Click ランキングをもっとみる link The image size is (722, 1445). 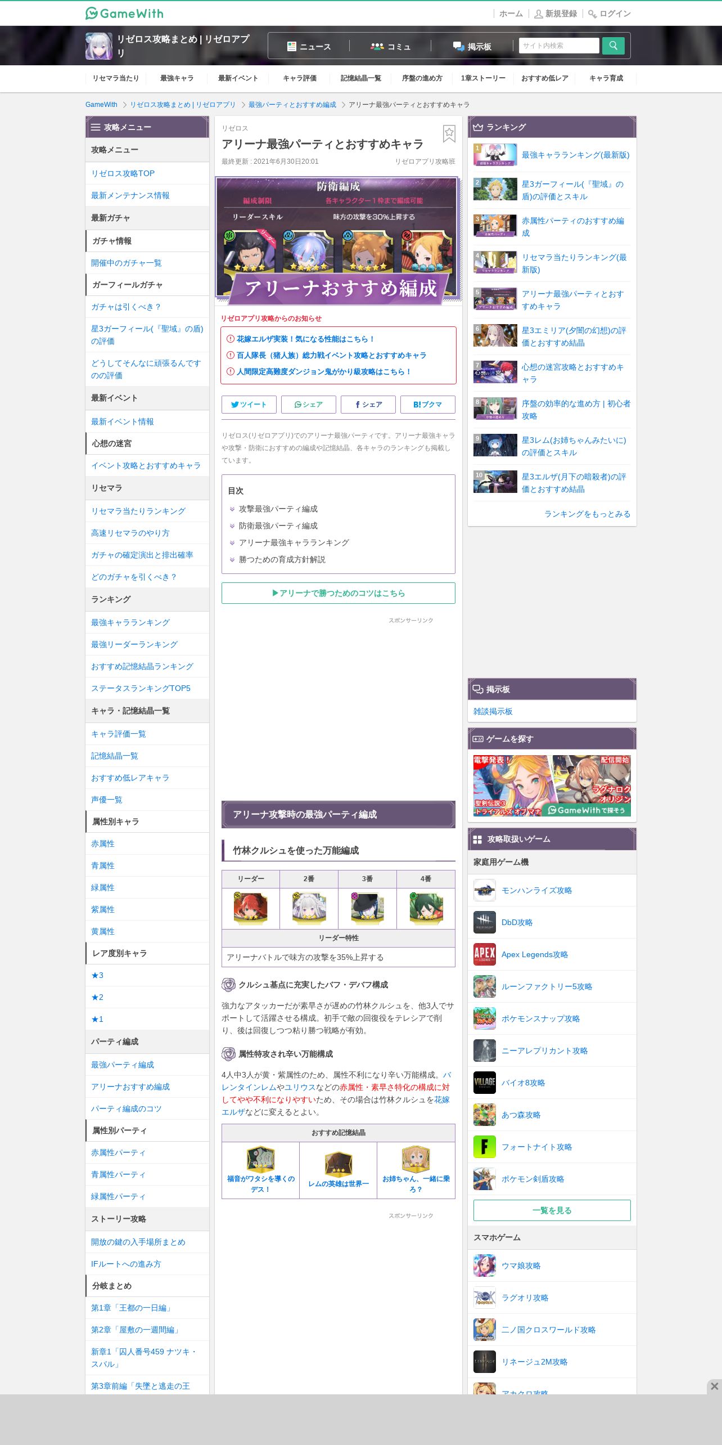point(587,514)
